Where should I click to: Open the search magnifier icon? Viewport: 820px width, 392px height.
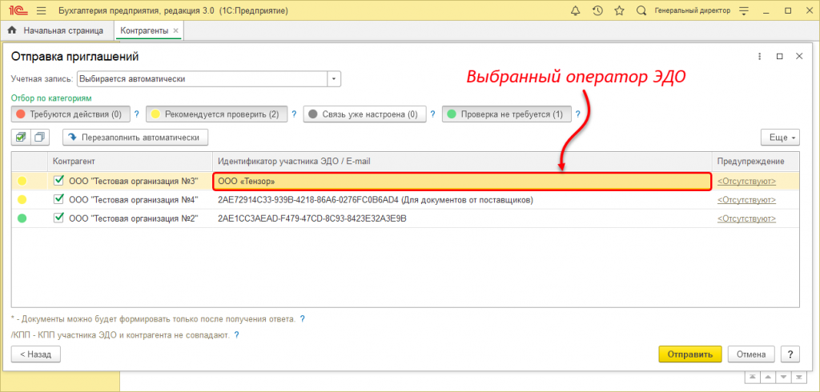coord(641,10)
